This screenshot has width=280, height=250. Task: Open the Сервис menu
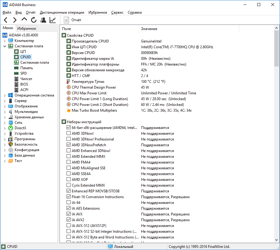pyautogui.click(x=117, y=12)
